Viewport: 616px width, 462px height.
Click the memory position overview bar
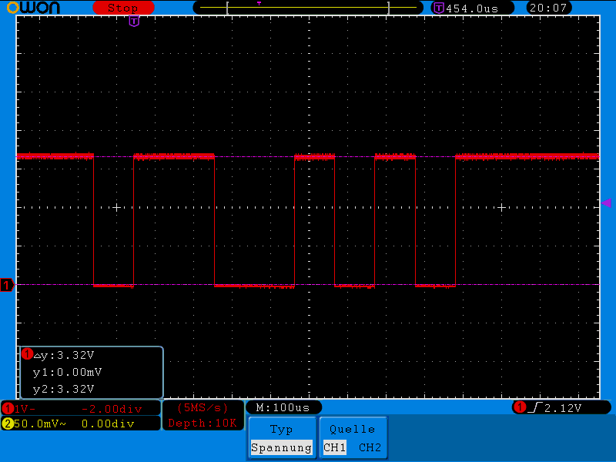(x=308, y=8)
